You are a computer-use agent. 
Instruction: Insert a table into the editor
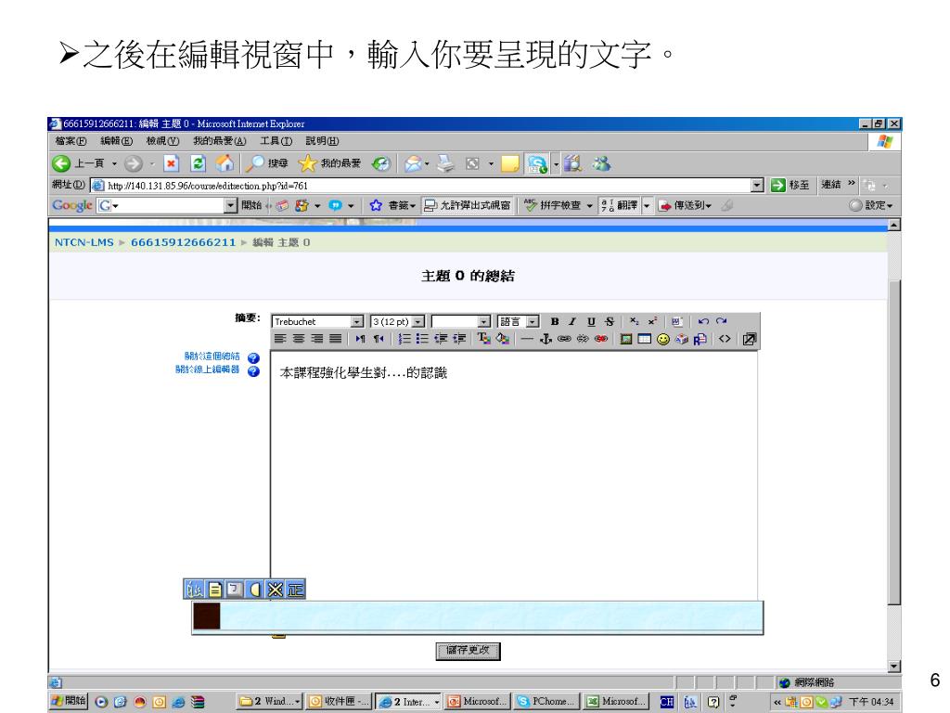645,339
